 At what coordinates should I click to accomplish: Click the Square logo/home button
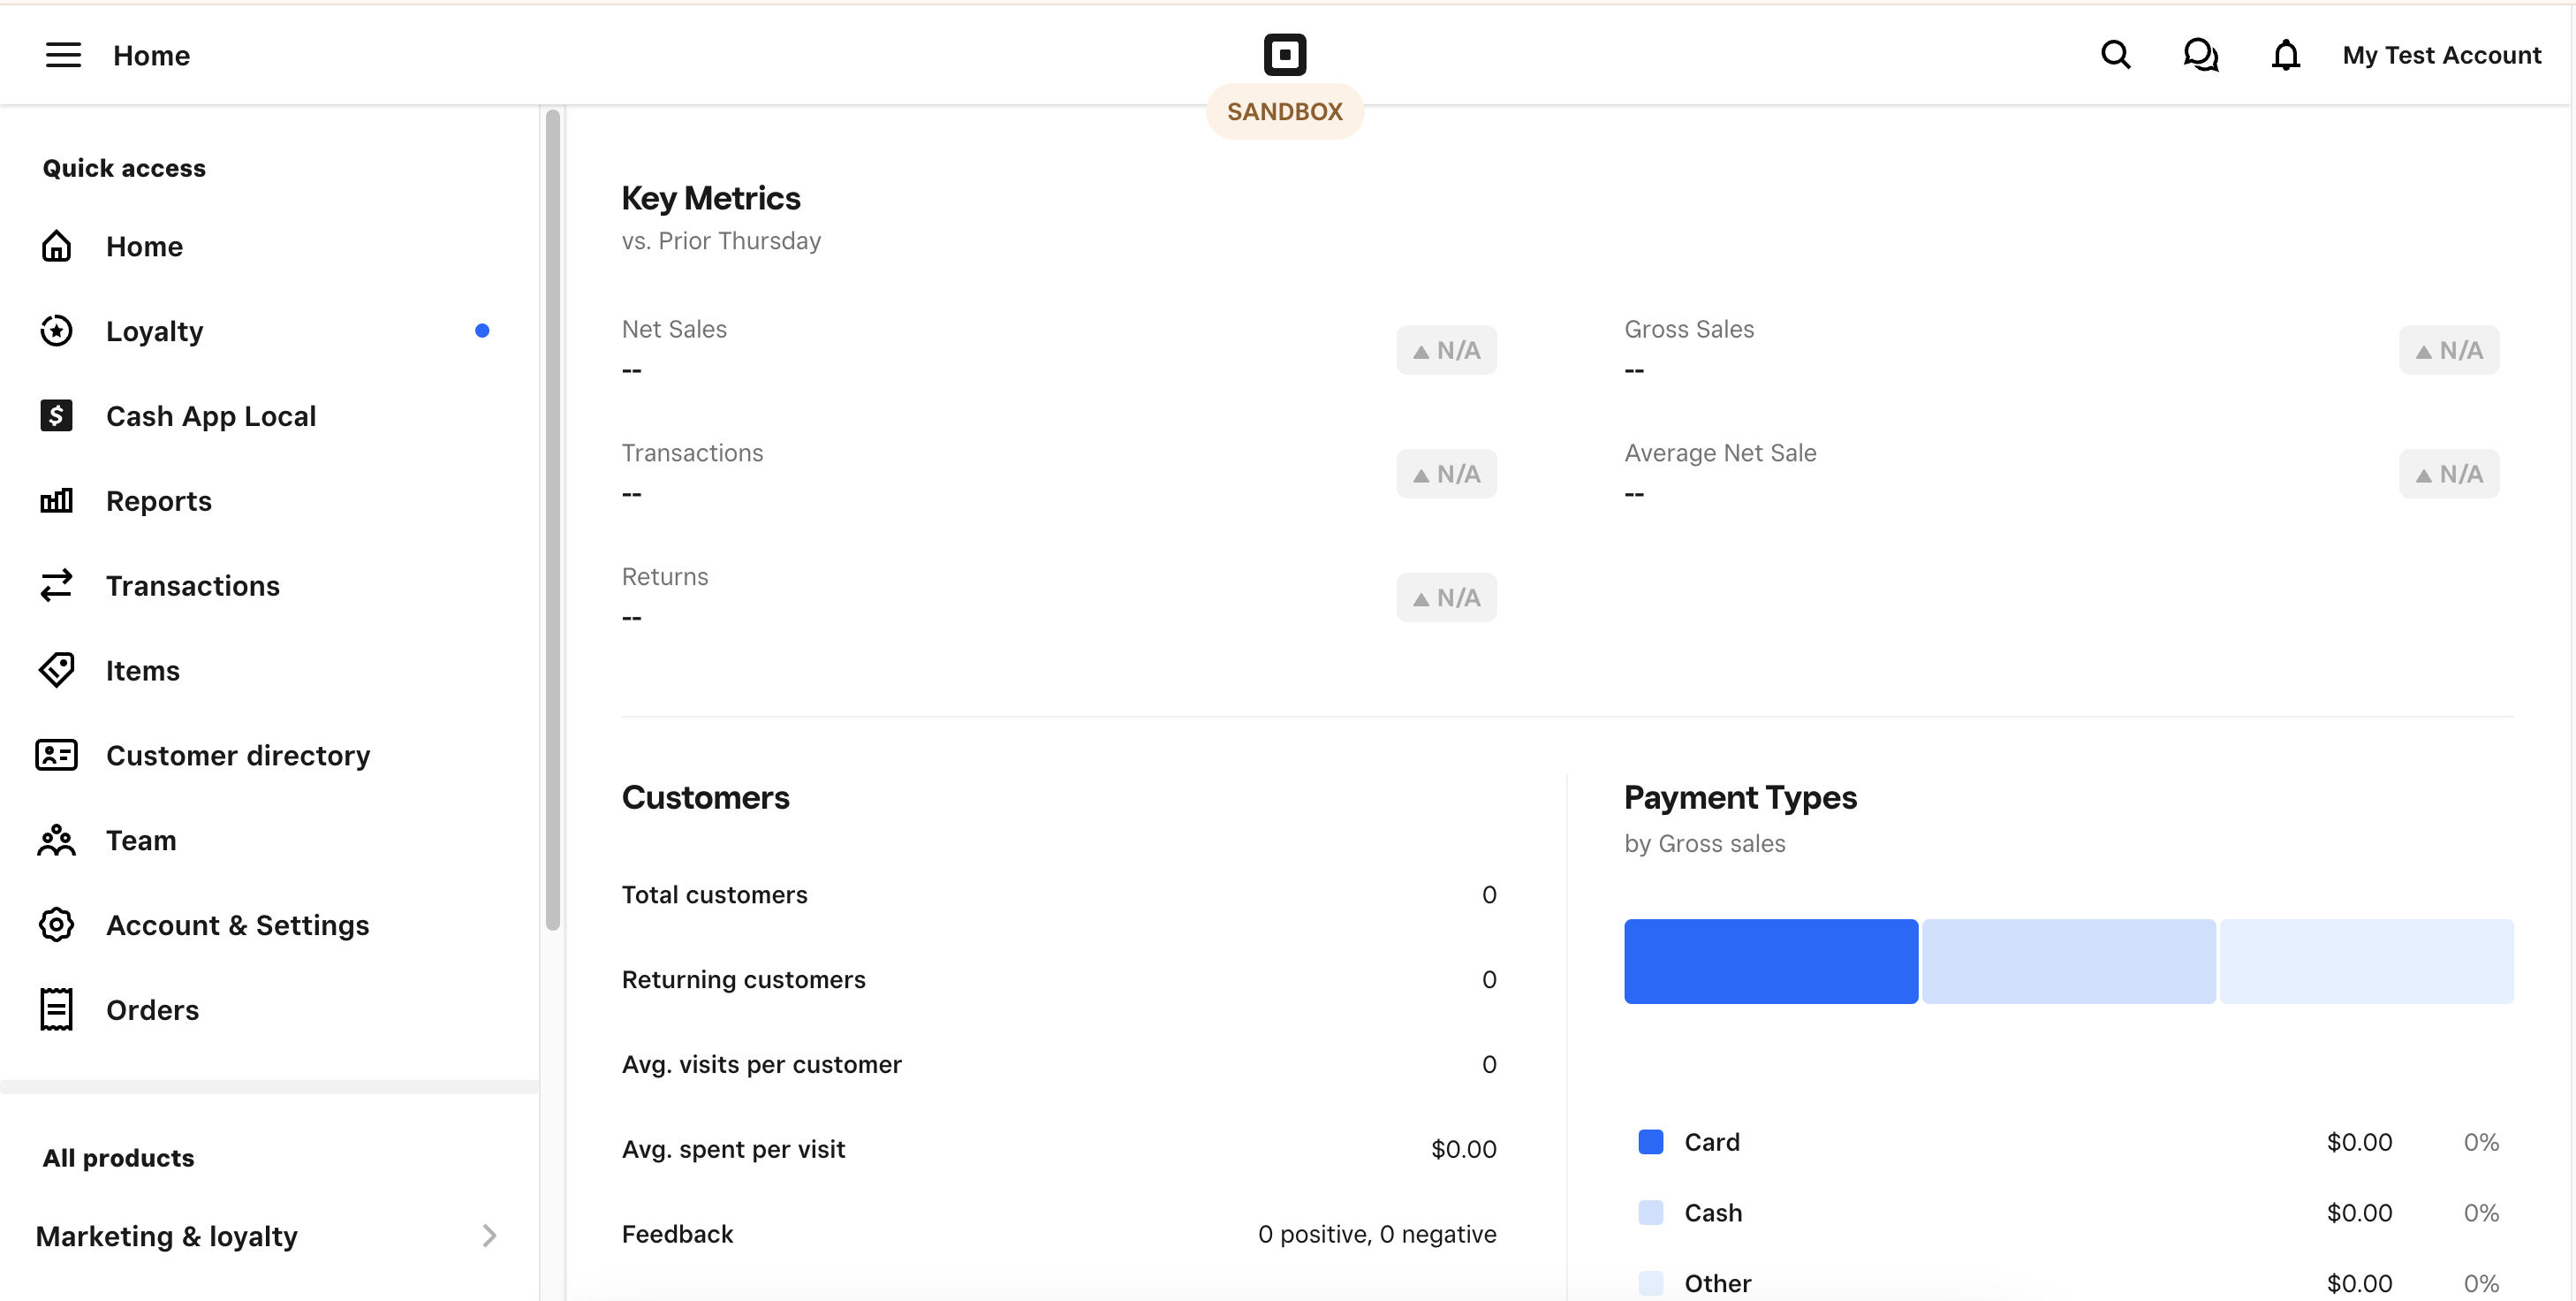(x=1286, y=53)
